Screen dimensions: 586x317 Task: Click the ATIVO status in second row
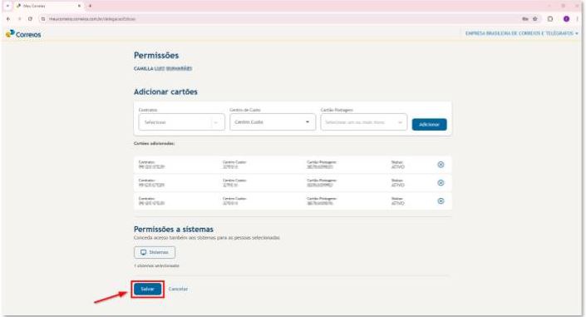(x=397, y=185)
